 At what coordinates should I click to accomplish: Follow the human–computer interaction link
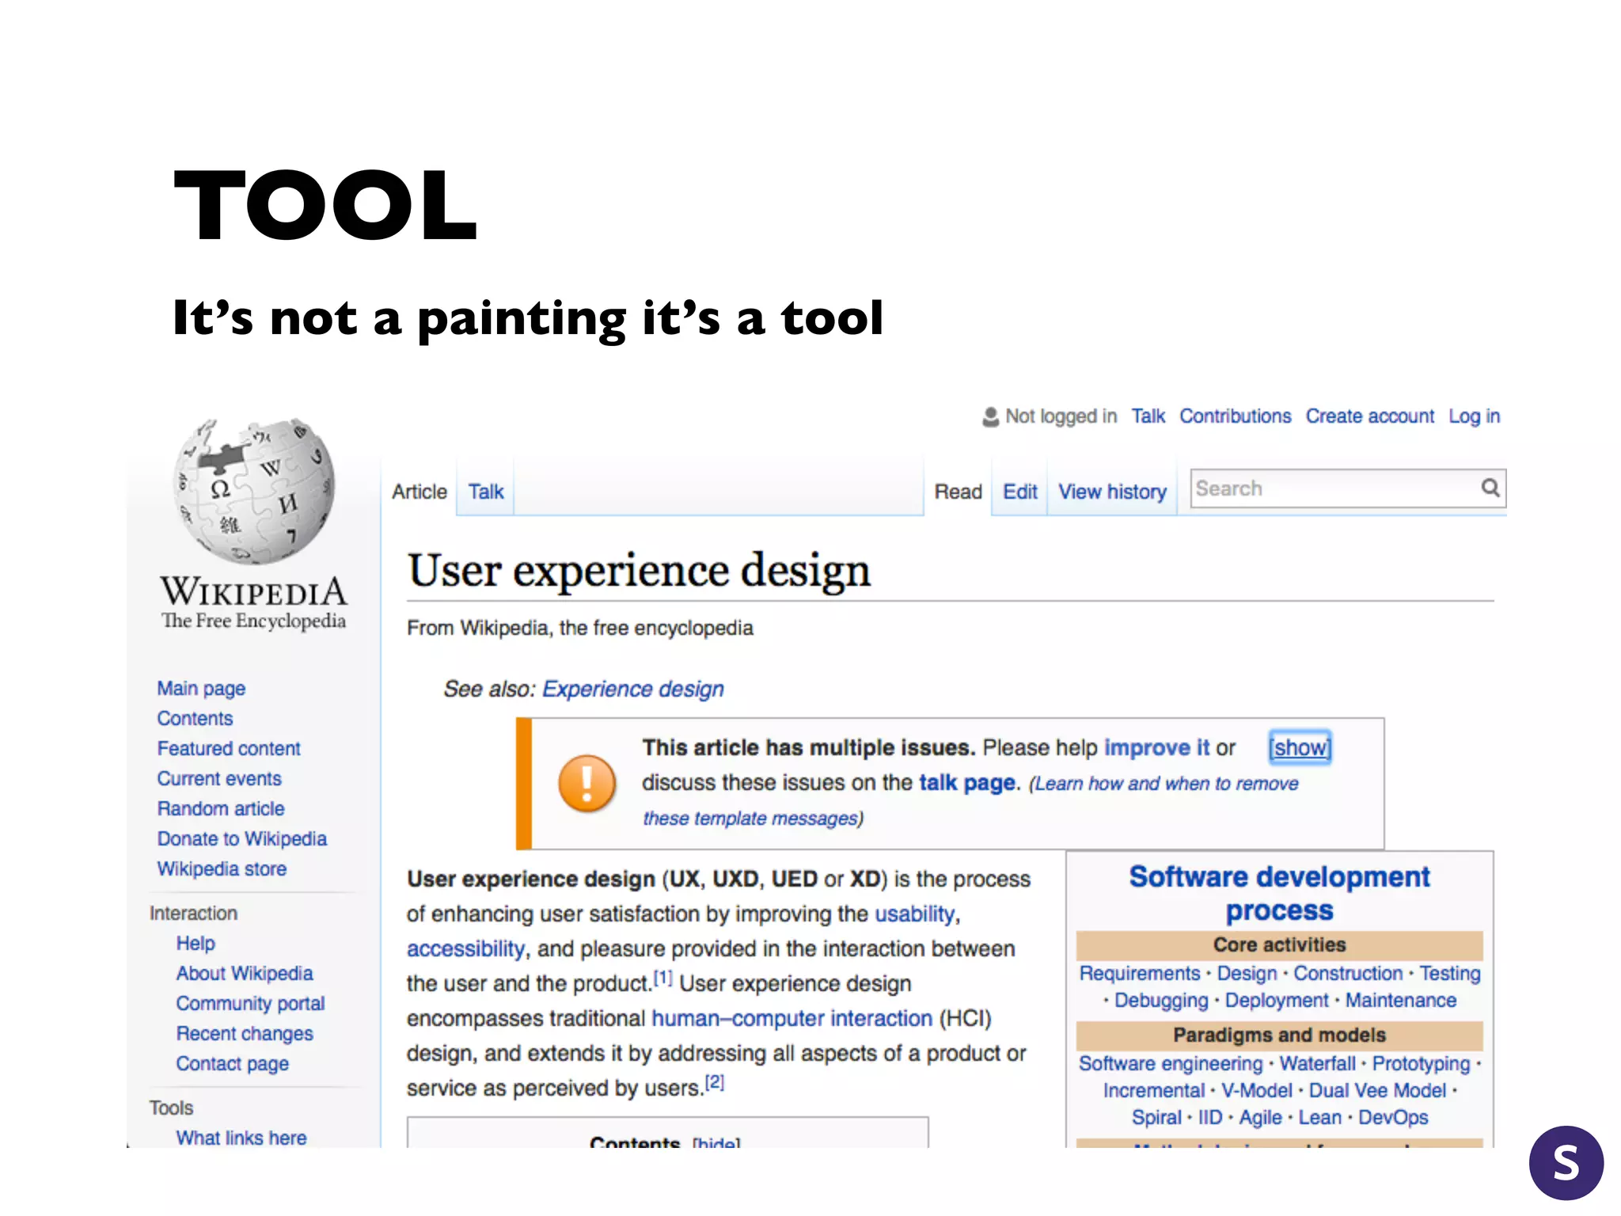[792, 1018]
